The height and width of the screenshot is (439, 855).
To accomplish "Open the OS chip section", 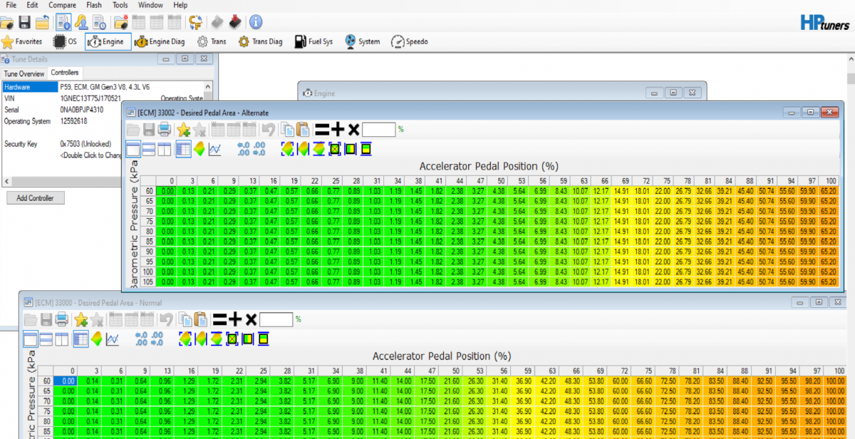I will pyautogui.click(x=66, y=41).
